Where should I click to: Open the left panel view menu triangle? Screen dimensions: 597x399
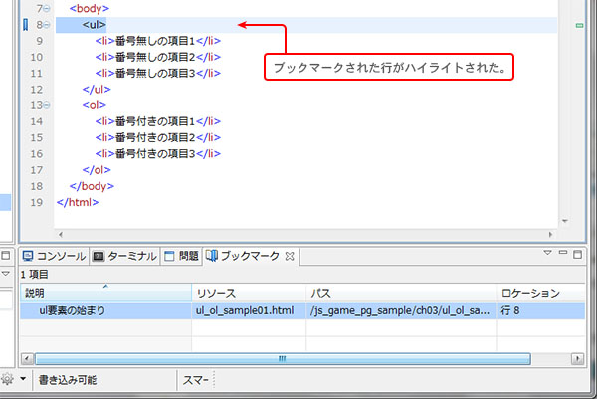pos(5,274)
